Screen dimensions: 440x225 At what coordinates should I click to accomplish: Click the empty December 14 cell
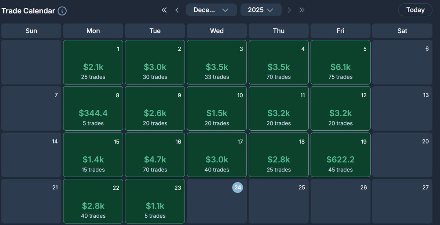pyautogui.click(x=31, y=155)
